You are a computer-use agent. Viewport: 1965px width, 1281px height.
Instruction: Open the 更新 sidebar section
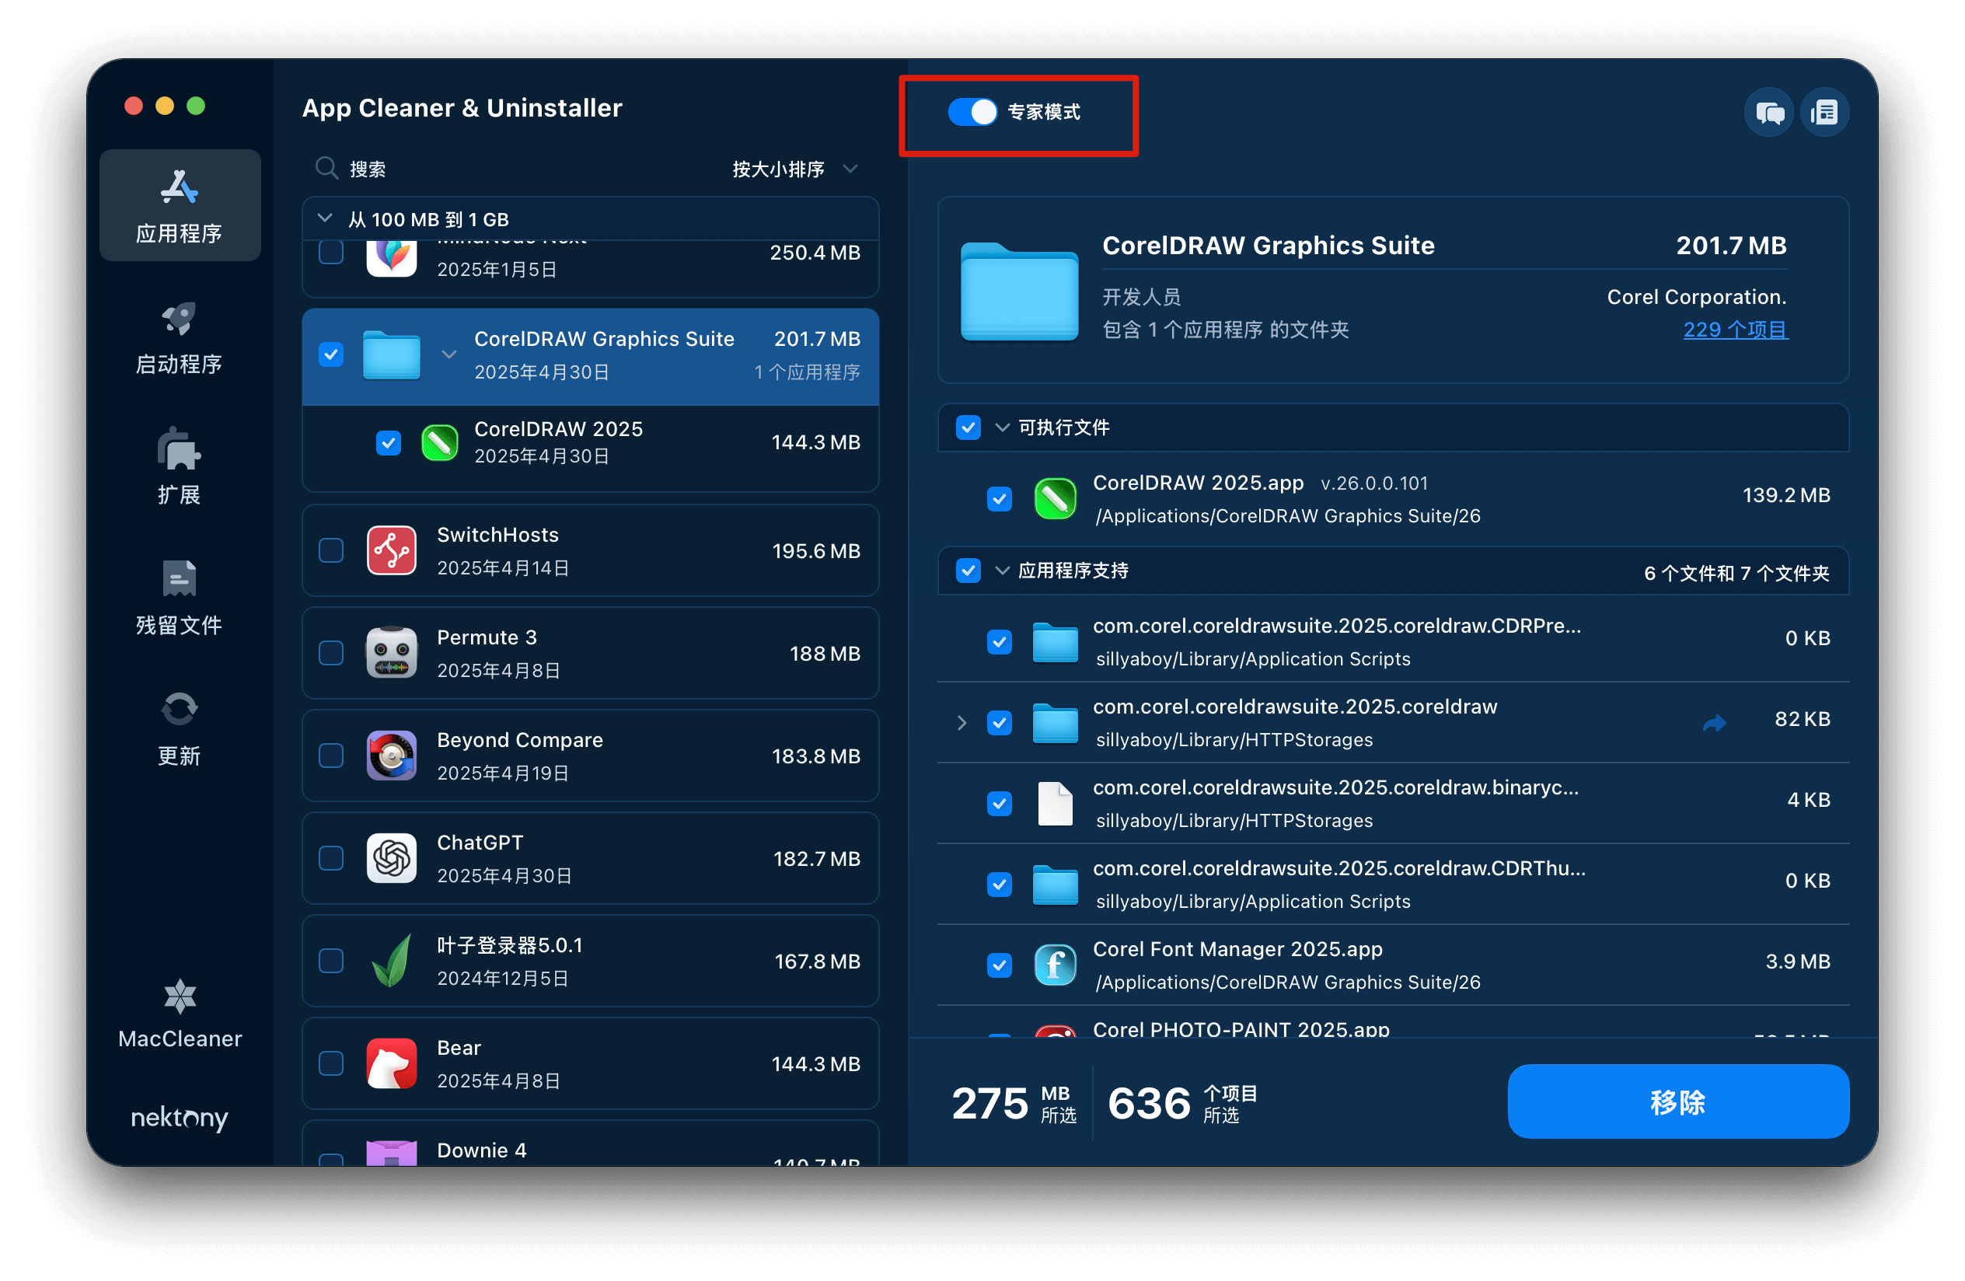pyautogui.click(x=179, y=728)
